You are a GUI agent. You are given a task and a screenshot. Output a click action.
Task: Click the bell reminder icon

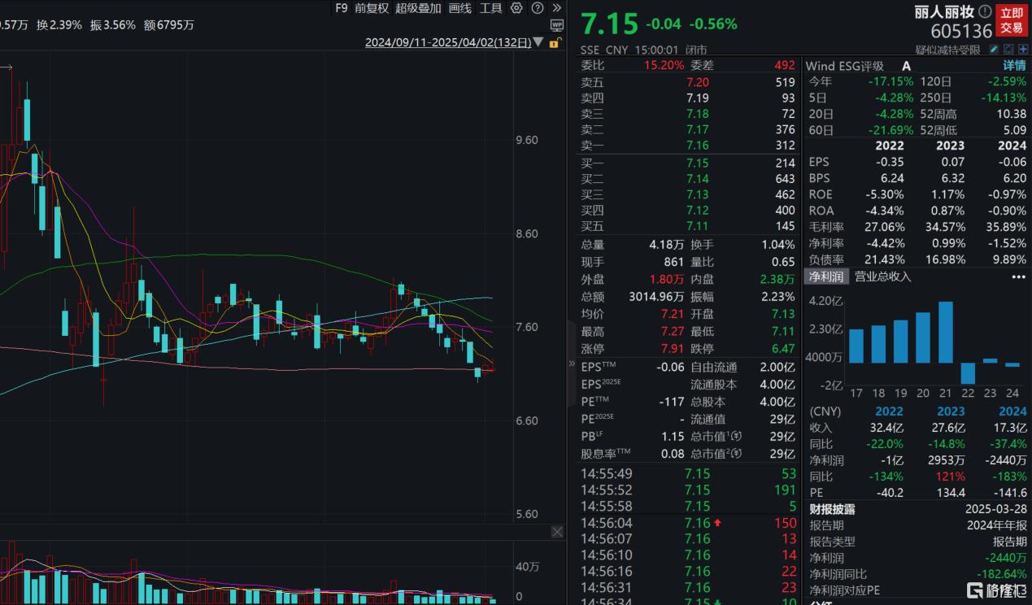[x=1008, y=50]
